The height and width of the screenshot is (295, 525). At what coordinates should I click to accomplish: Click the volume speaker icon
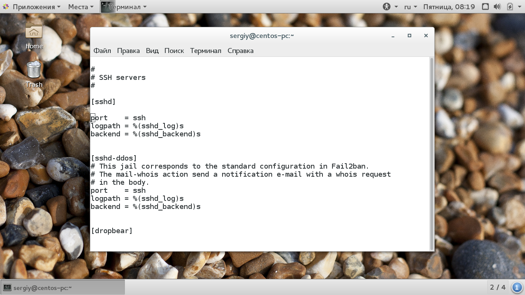(497, 7)
